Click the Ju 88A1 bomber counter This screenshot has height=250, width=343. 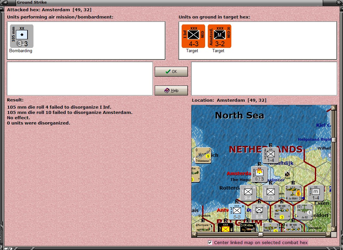tap(293, 193)
